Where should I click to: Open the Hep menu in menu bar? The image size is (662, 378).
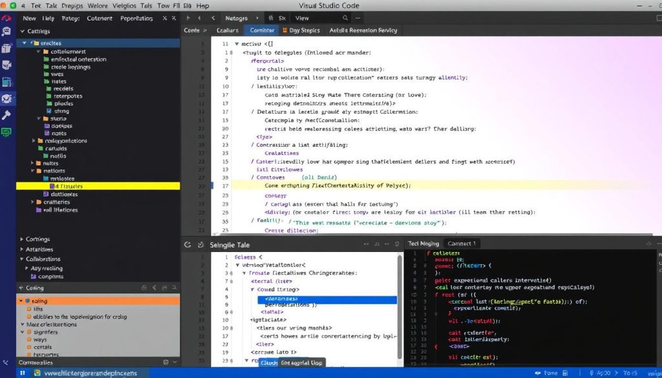[x=202, y=6]
